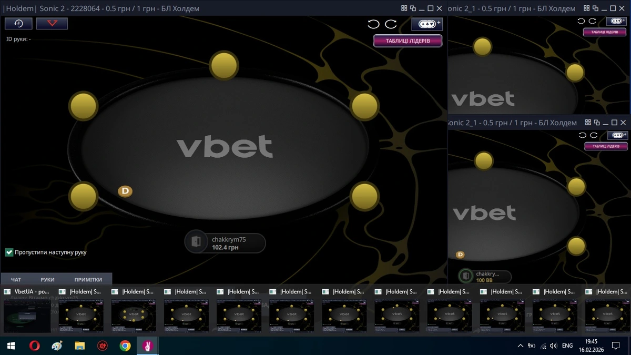Open Opera browser from the taskbar
Image resolution: width=631 pixels, height=355 pixels.
point(35,346)
